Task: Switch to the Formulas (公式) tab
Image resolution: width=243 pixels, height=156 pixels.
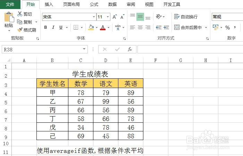Action: click(94, 4)
